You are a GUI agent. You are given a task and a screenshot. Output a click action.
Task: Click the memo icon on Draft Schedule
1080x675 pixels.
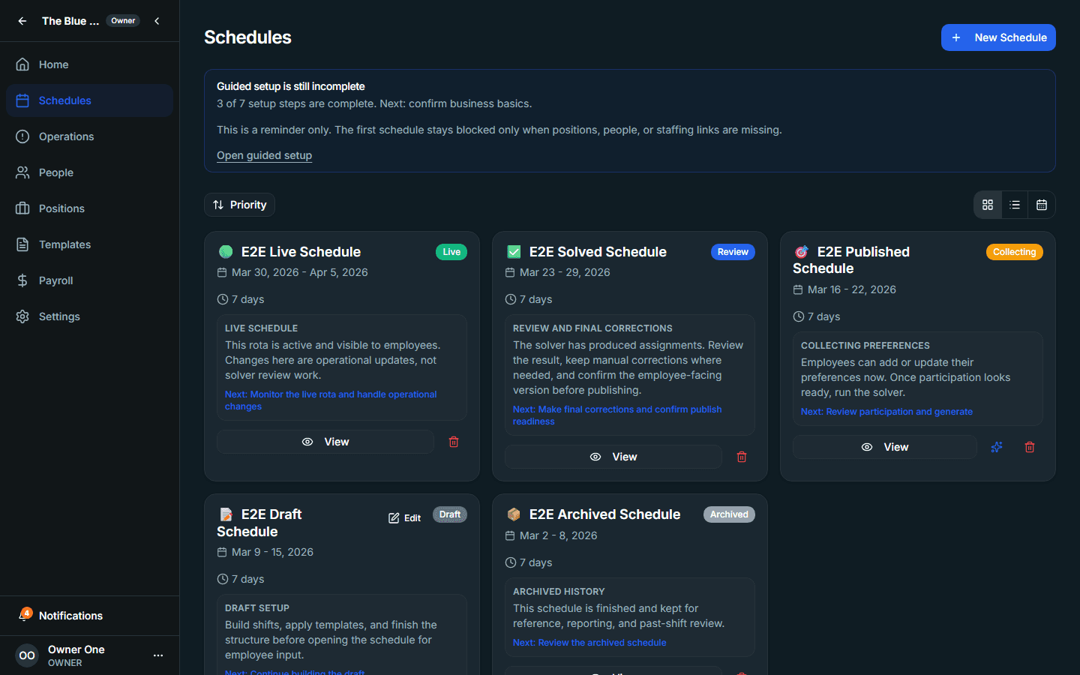pyautogui.click(x=225, y=514)
